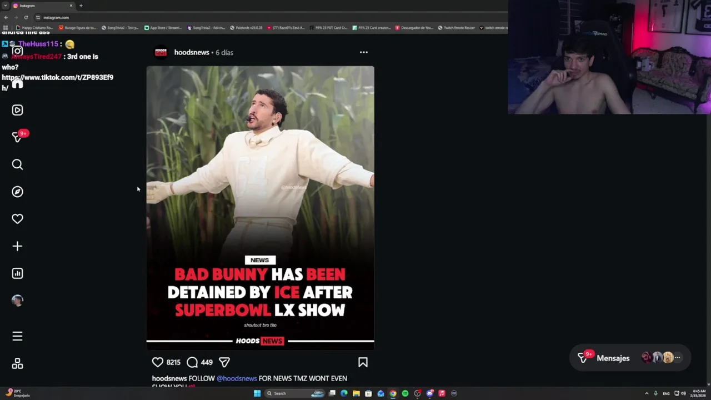This screenshot has width=711, height=400.
Task: Open the @hoodsnews mention in caption
Action: [x=237, y=378]
